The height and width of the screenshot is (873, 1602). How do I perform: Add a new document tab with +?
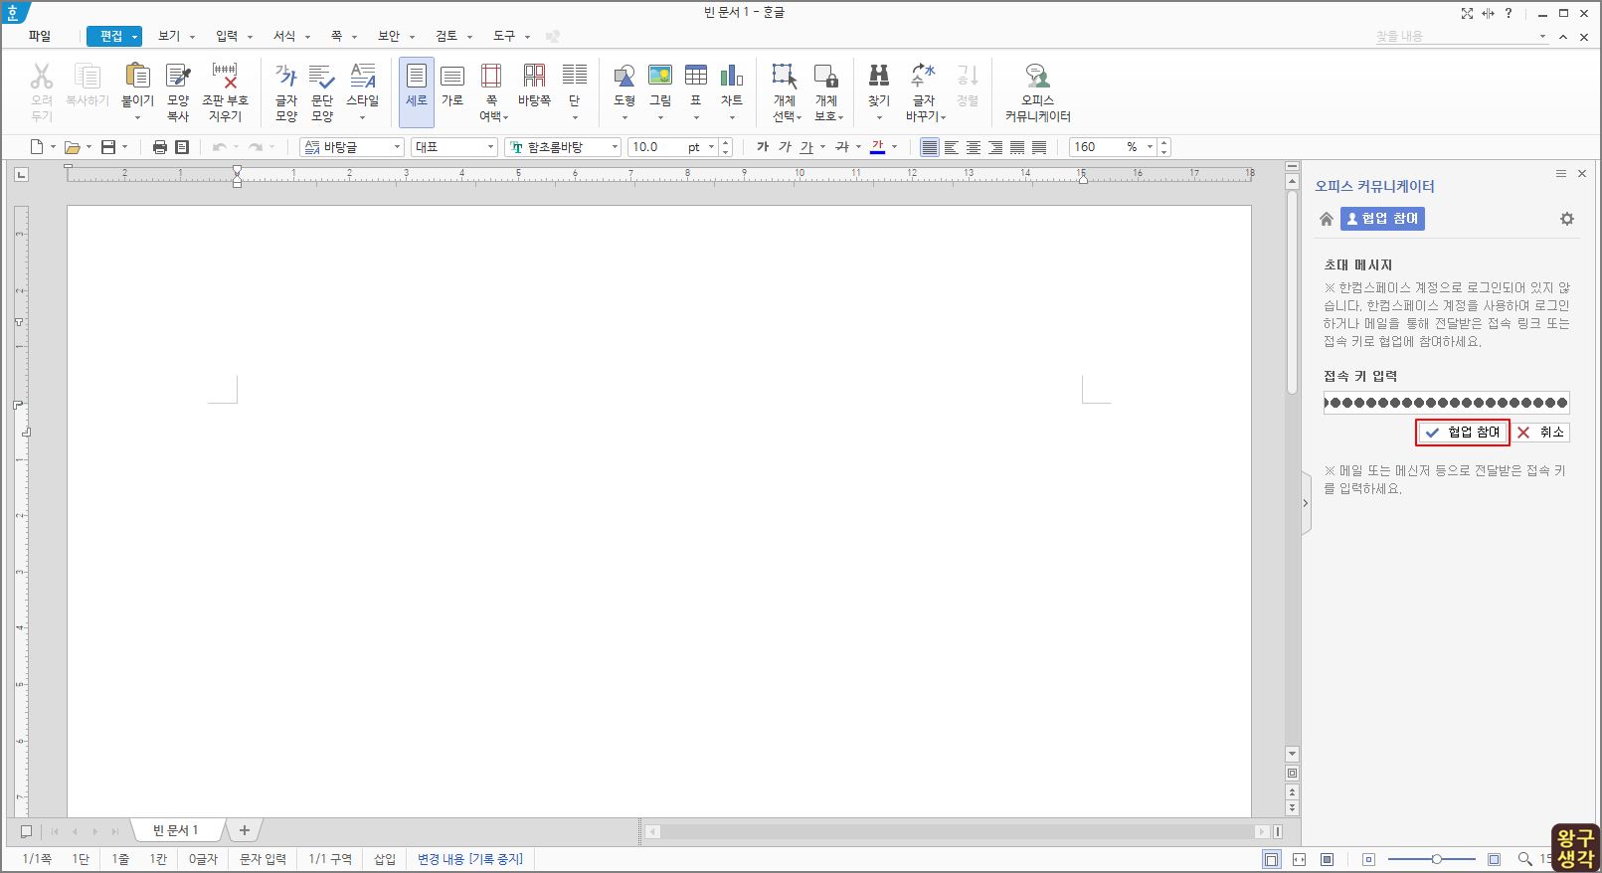(x=245, y=830)
